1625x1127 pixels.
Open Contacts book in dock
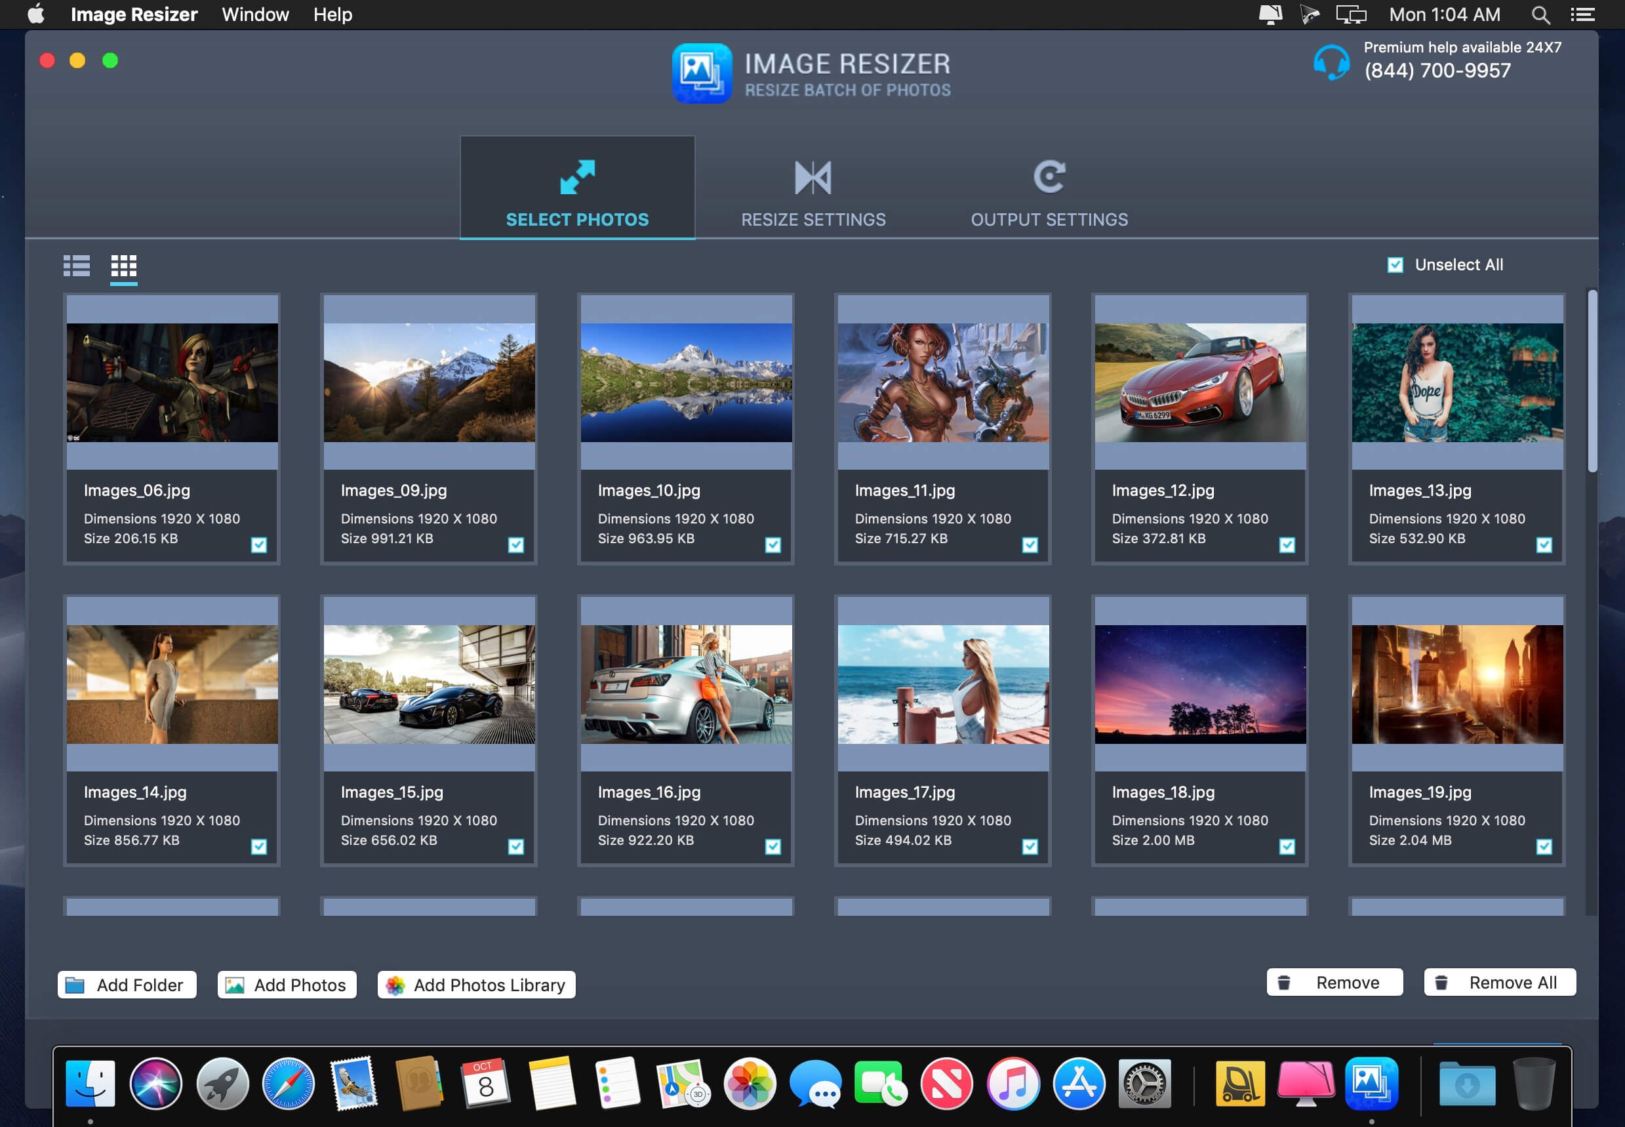coord(418,1083)
